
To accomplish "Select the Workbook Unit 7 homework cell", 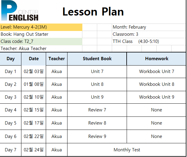I will click(156, 71).
